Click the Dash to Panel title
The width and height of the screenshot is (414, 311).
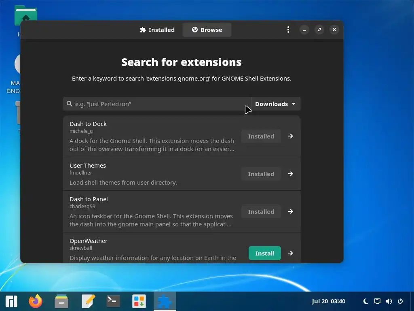[89, 199]
